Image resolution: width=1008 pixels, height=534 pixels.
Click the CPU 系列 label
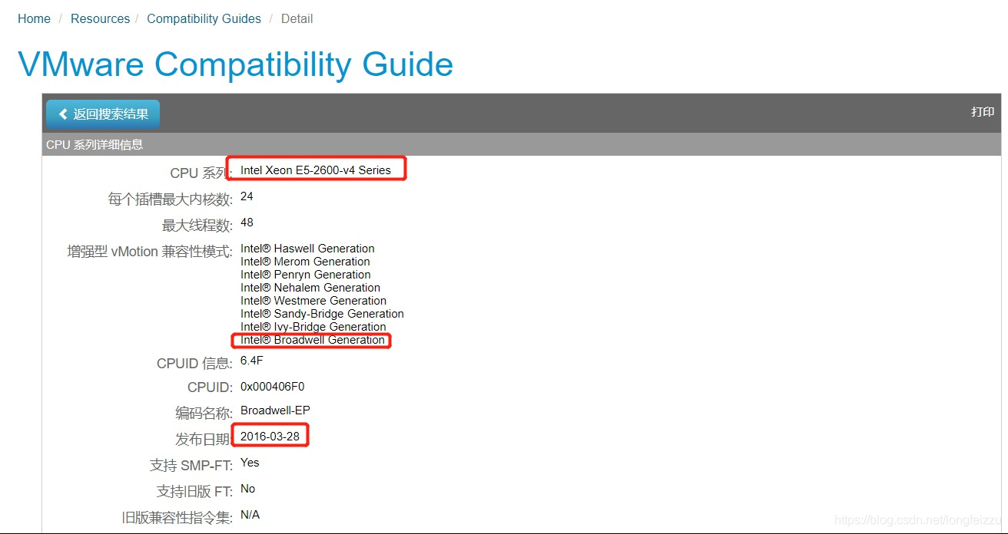coord(201,173)
